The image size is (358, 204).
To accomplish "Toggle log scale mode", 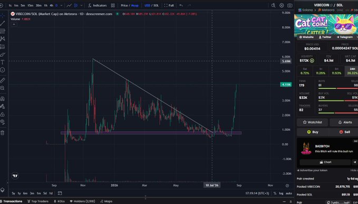I will pos(281,193).
